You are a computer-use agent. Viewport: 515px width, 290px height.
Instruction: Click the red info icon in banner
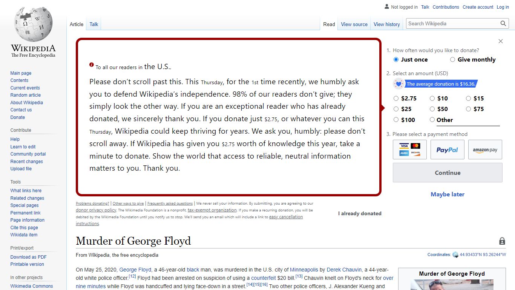92,65
